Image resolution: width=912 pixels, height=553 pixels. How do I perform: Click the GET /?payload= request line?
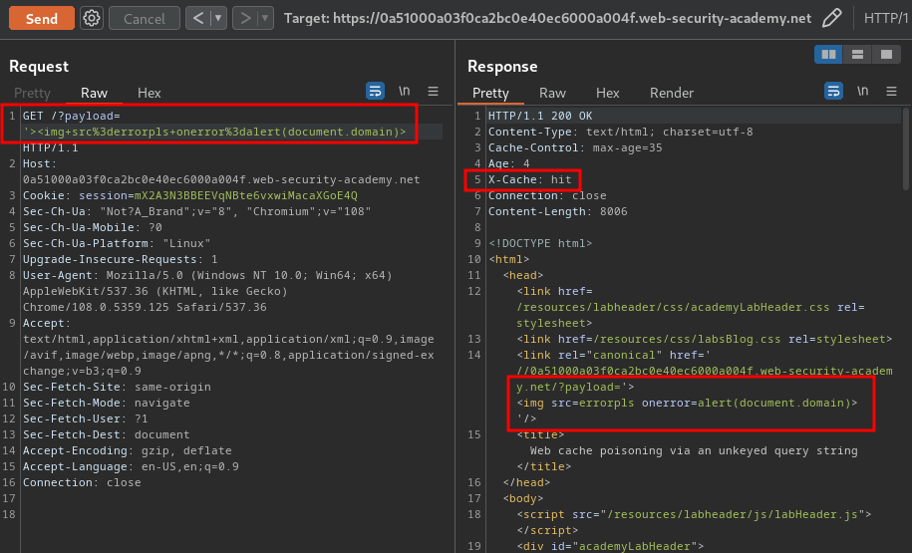pos(72,116)
